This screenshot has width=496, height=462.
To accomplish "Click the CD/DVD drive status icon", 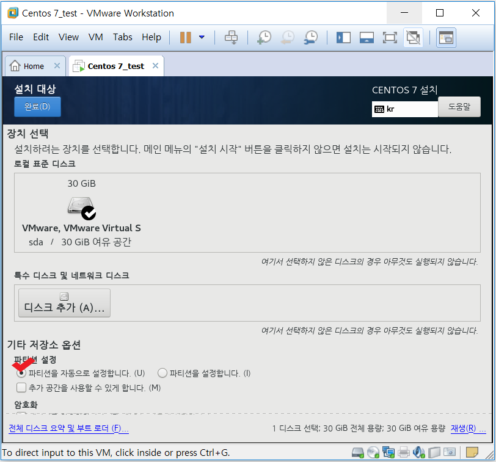I will pyautogui.click(x=373, y=452).
